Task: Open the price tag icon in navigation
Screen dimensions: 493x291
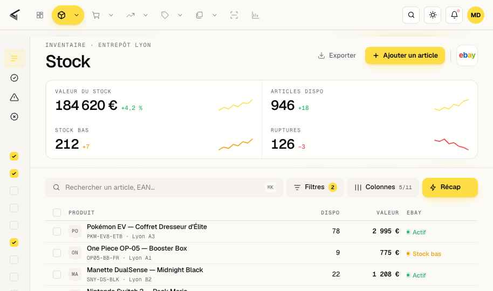Action: tap(165, 15)
